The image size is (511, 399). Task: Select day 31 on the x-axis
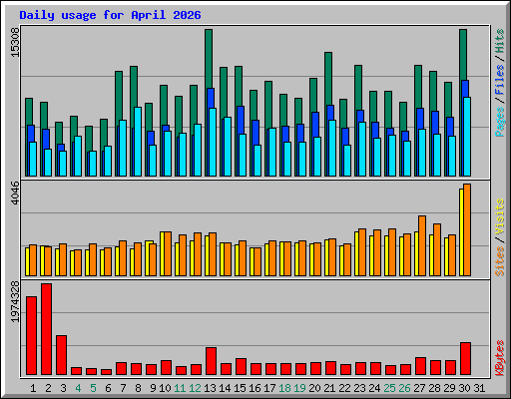[x=479, y=388]
